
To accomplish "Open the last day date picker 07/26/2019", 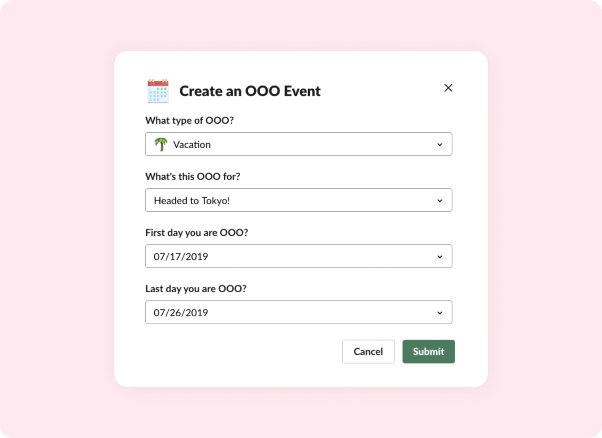I will pyautogui.click(x=298, y=312).
